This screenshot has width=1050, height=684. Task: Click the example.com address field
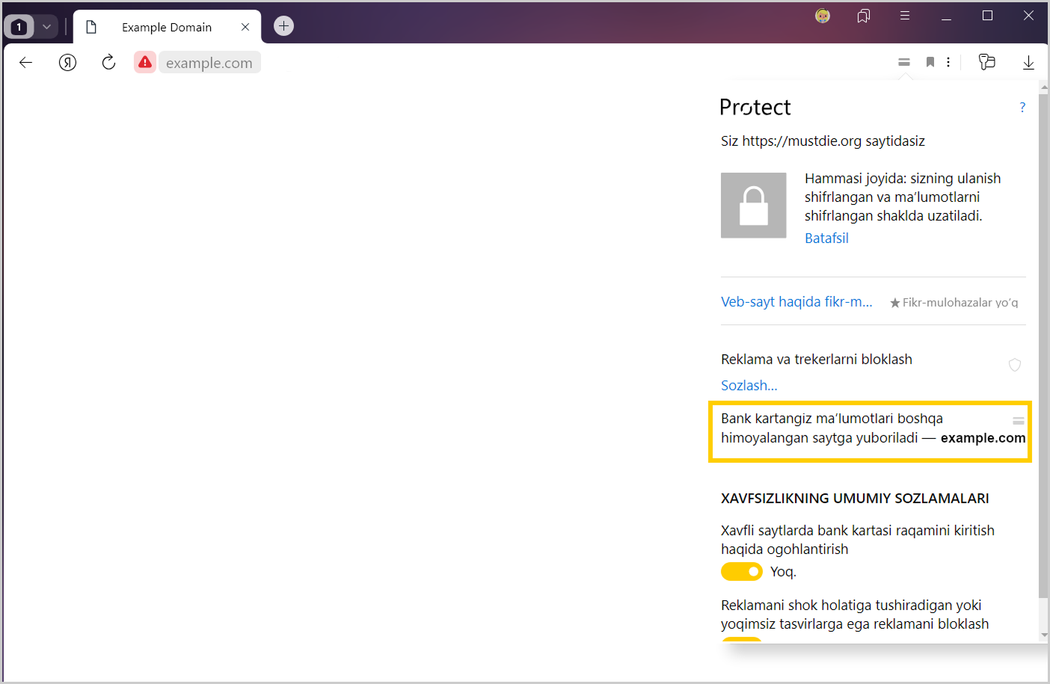(x=209, y=63)
